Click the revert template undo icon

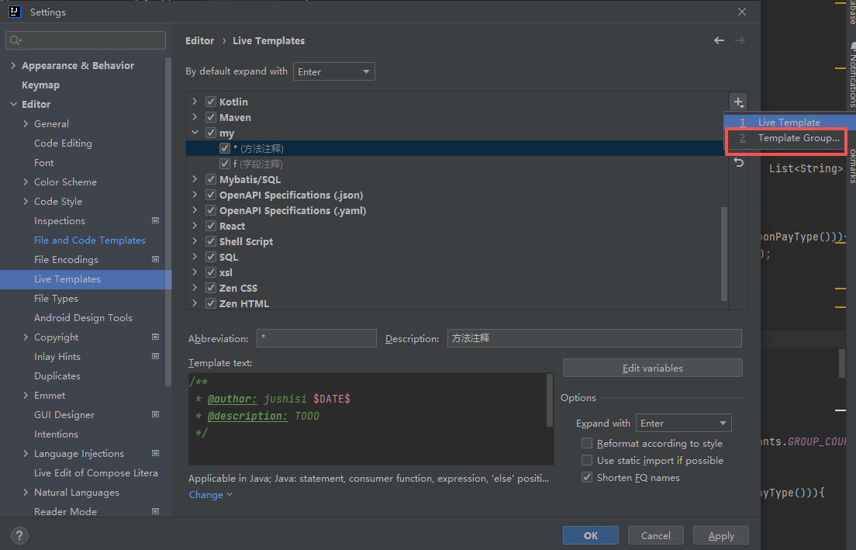pyautogui.click(x=739, y=162)
